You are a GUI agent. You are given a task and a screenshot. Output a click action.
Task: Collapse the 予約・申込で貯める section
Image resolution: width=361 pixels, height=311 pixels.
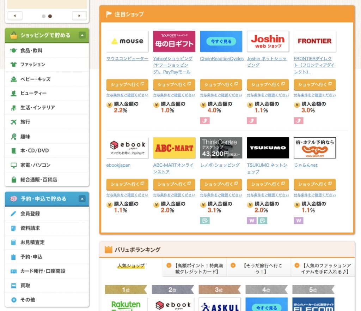point(82,199)
